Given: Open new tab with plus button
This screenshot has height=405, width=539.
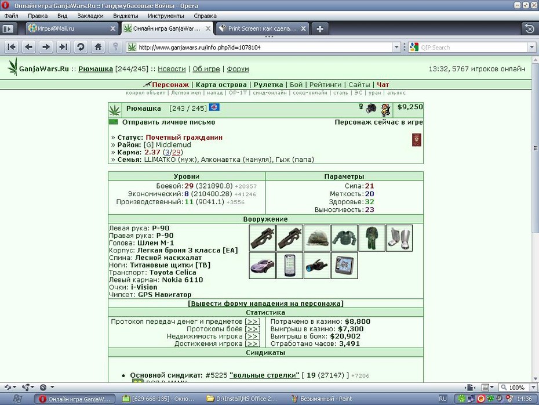Looking at the screenshot, I should click(320, 29).
